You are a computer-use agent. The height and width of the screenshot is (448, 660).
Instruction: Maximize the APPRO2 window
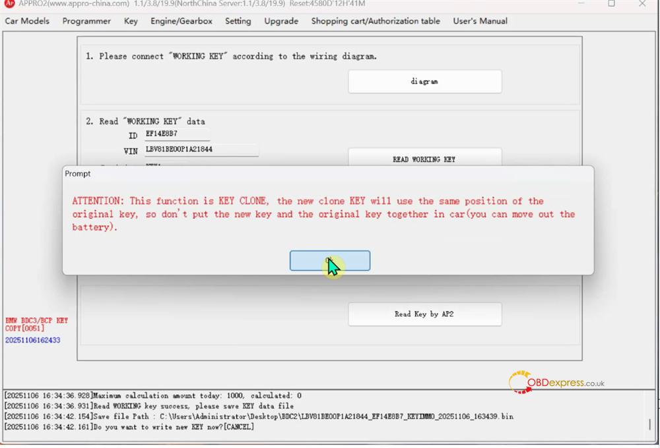(612, 3)
